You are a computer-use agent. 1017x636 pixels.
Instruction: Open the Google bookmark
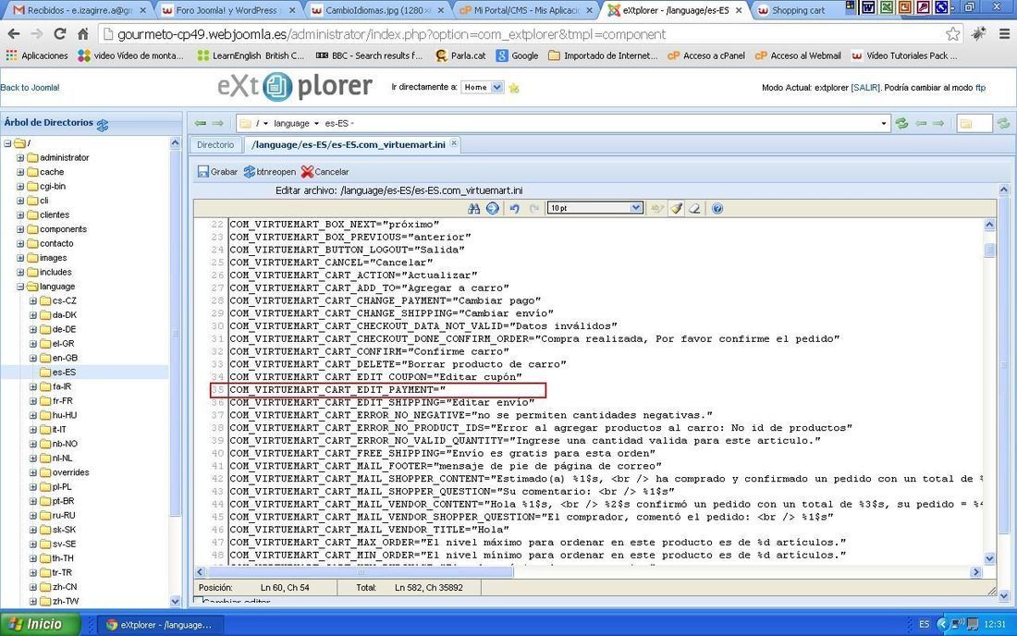coord(518,55)
